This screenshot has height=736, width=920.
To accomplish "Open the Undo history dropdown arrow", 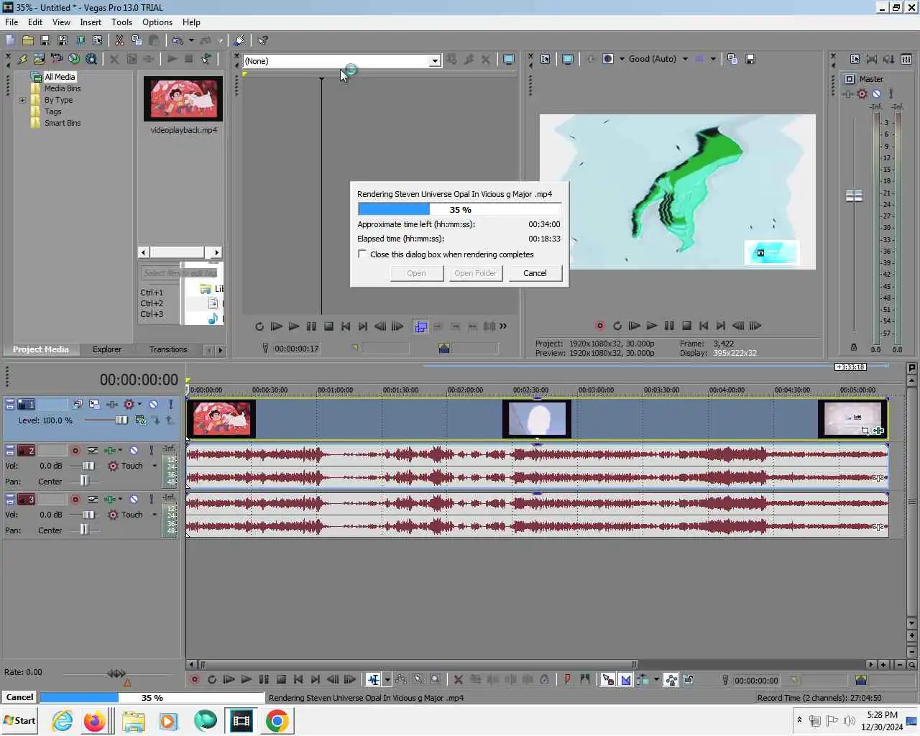I will pos(191,40).
